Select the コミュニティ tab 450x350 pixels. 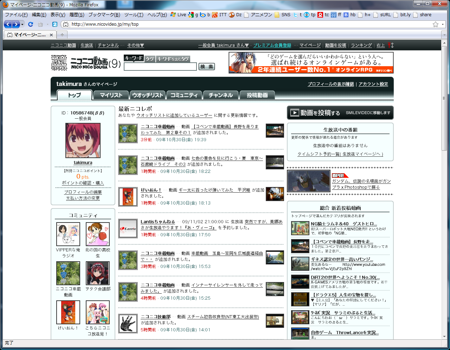click(184, 95)
